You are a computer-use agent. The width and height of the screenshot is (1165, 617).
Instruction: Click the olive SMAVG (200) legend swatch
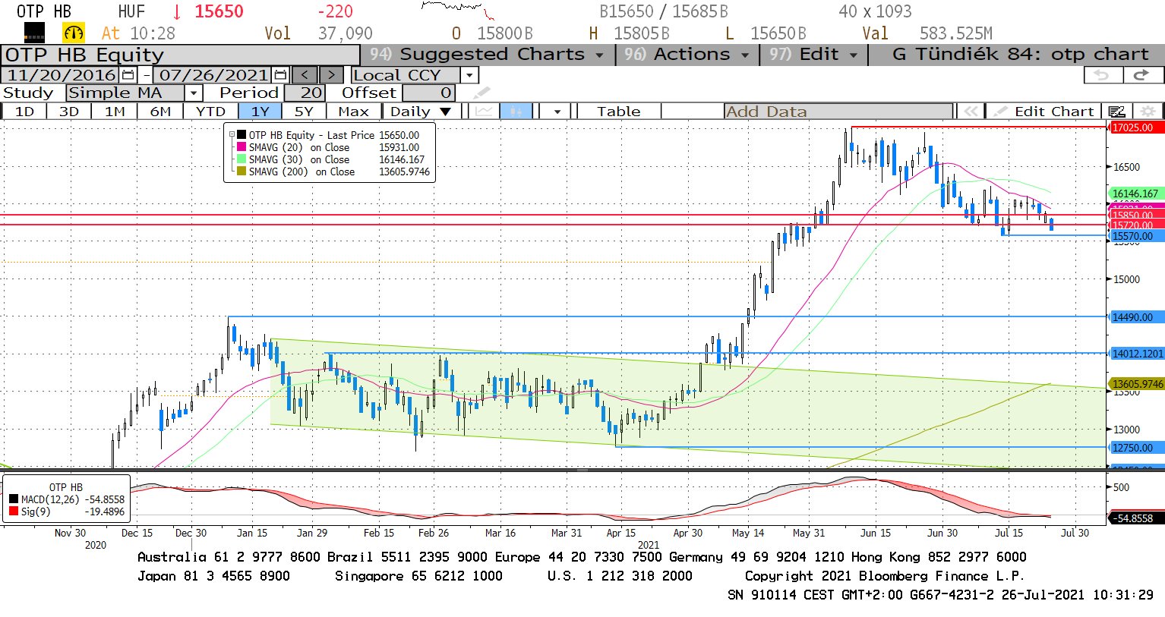[x=242, y=172]
